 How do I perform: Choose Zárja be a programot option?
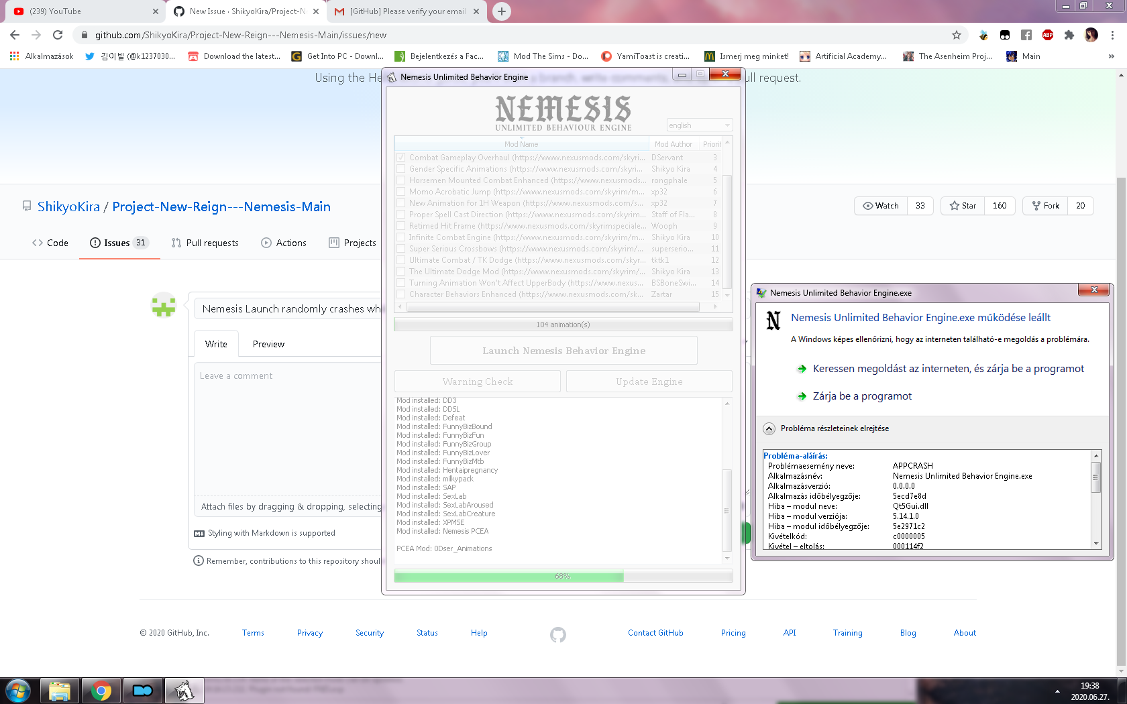coord(862,396)
